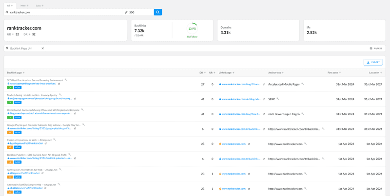
Task: Click the link icon in the 500 limit field
Action: [x=126, y=12]
